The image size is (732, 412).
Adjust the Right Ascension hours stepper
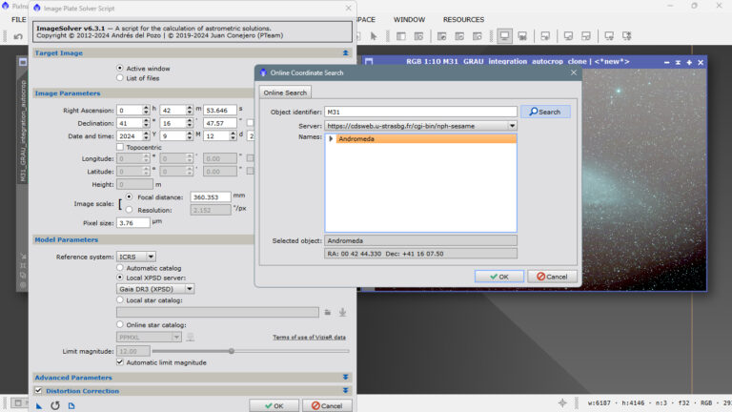(x=146, y=111)
